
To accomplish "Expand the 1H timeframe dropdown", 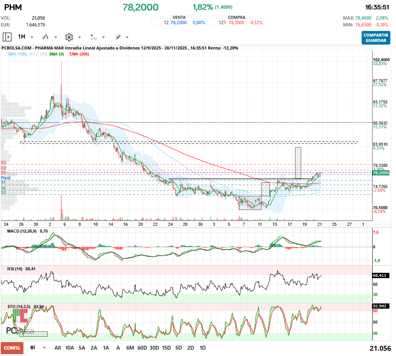I will pos(32,37).
